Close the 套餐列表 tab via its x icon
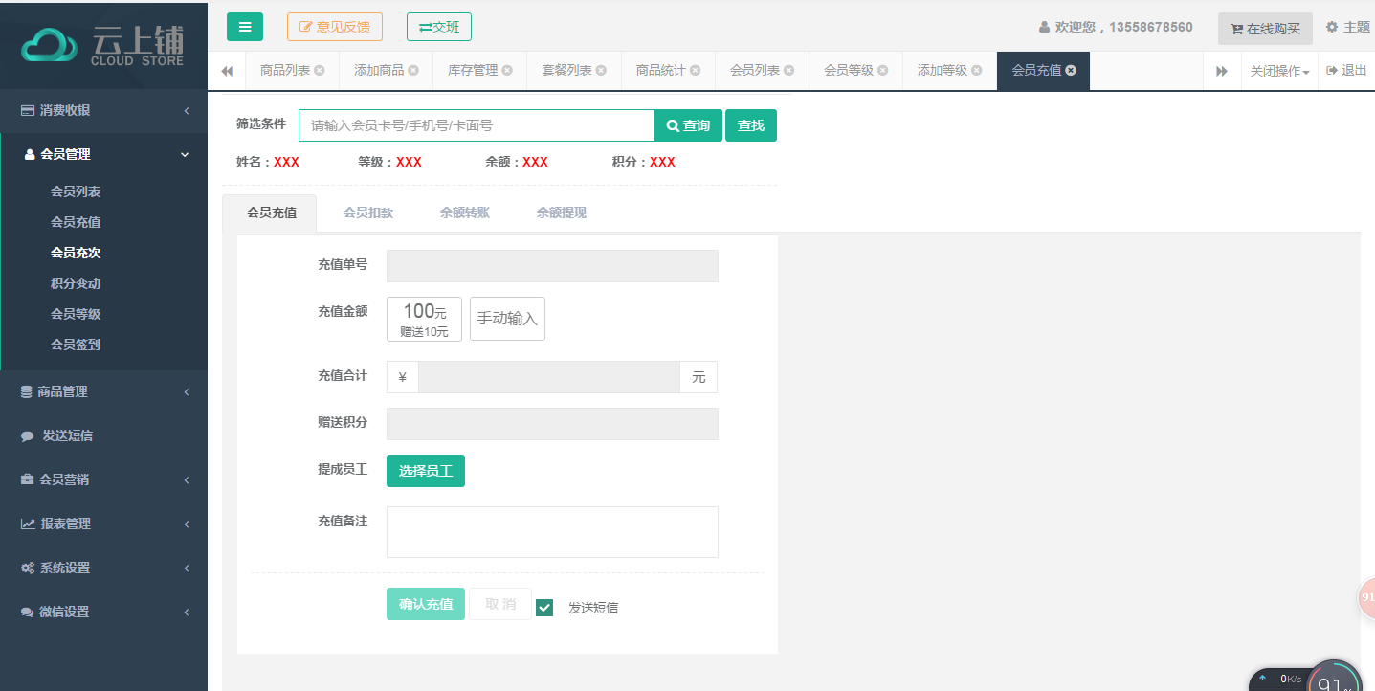 tap(601, 71)
